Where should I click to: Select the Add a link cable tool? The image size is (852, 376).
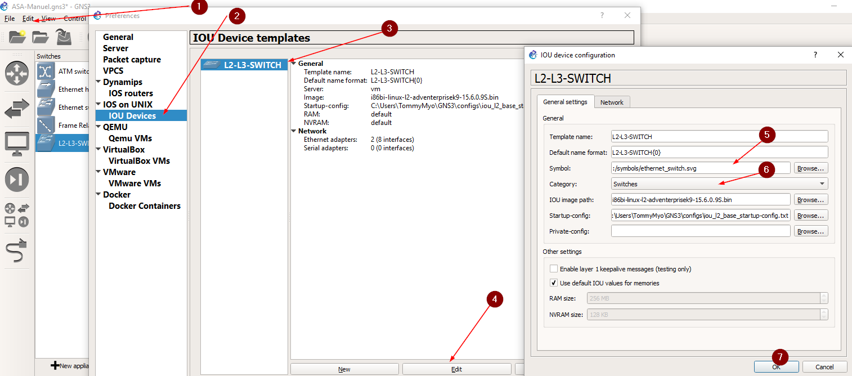point(17,250)
